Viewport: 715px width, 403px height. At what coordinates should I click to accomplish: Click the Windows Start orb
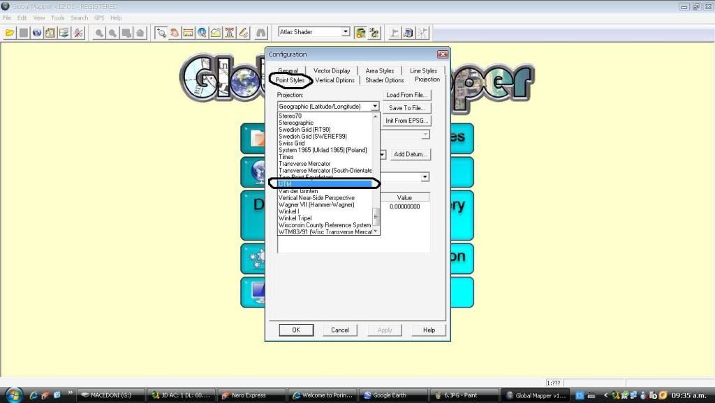pos(13,395)
